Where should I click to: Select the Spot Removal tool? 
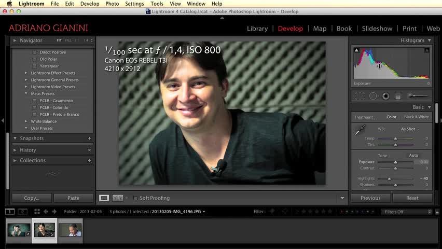click(373, 96)
